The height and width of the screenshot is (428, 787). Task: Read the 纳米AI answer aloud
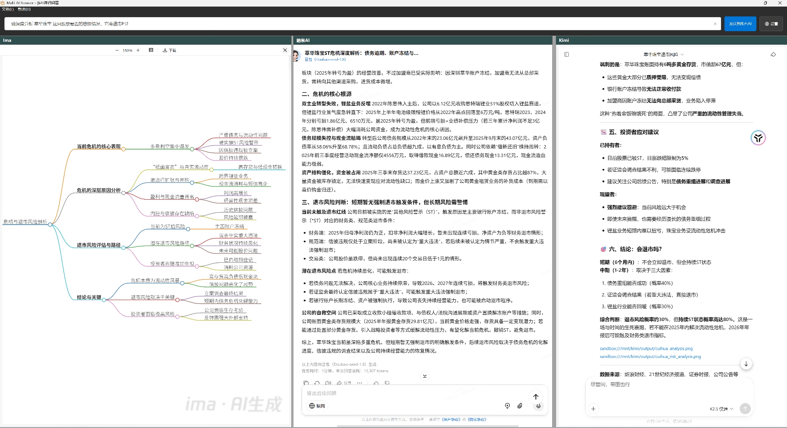328,383
